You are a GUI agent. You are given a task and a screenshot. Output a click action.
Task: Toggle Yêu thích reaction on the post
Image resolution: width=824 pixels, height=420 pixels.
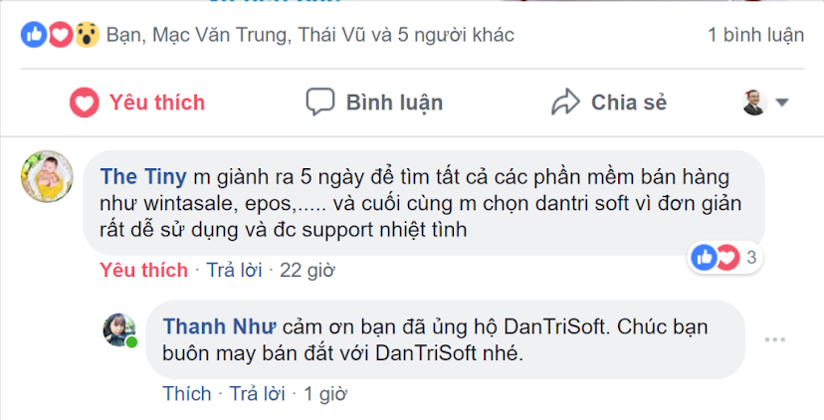point(137,103)
